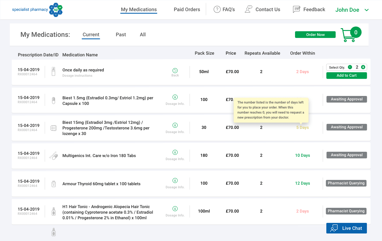The image size is (382, 241).
Task: Click '10 Days' order within text
Action: [x=303, y=155]
